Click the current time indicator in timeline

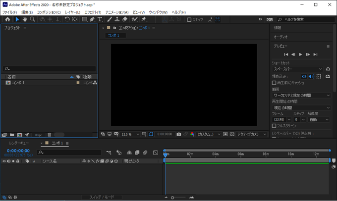pyautogui.click(x=165, y=154)
